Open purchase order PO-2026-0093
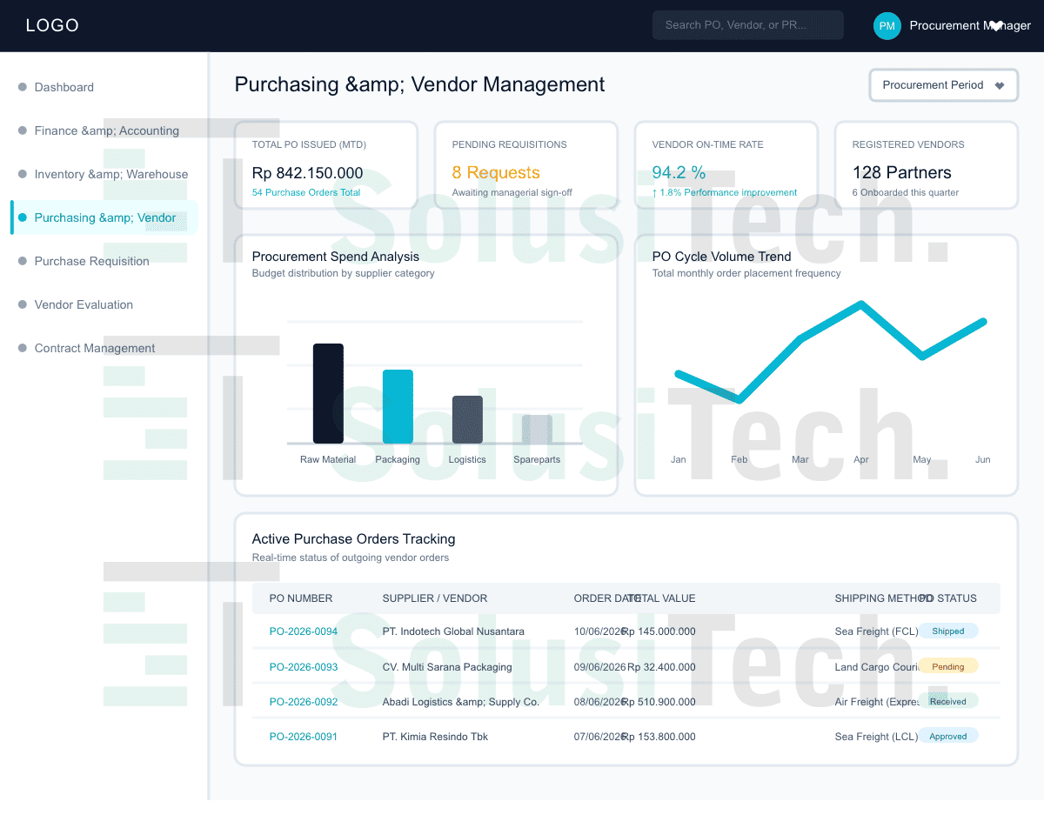The height and width of the screenshot is (835, 1044). tap(304, 667)
